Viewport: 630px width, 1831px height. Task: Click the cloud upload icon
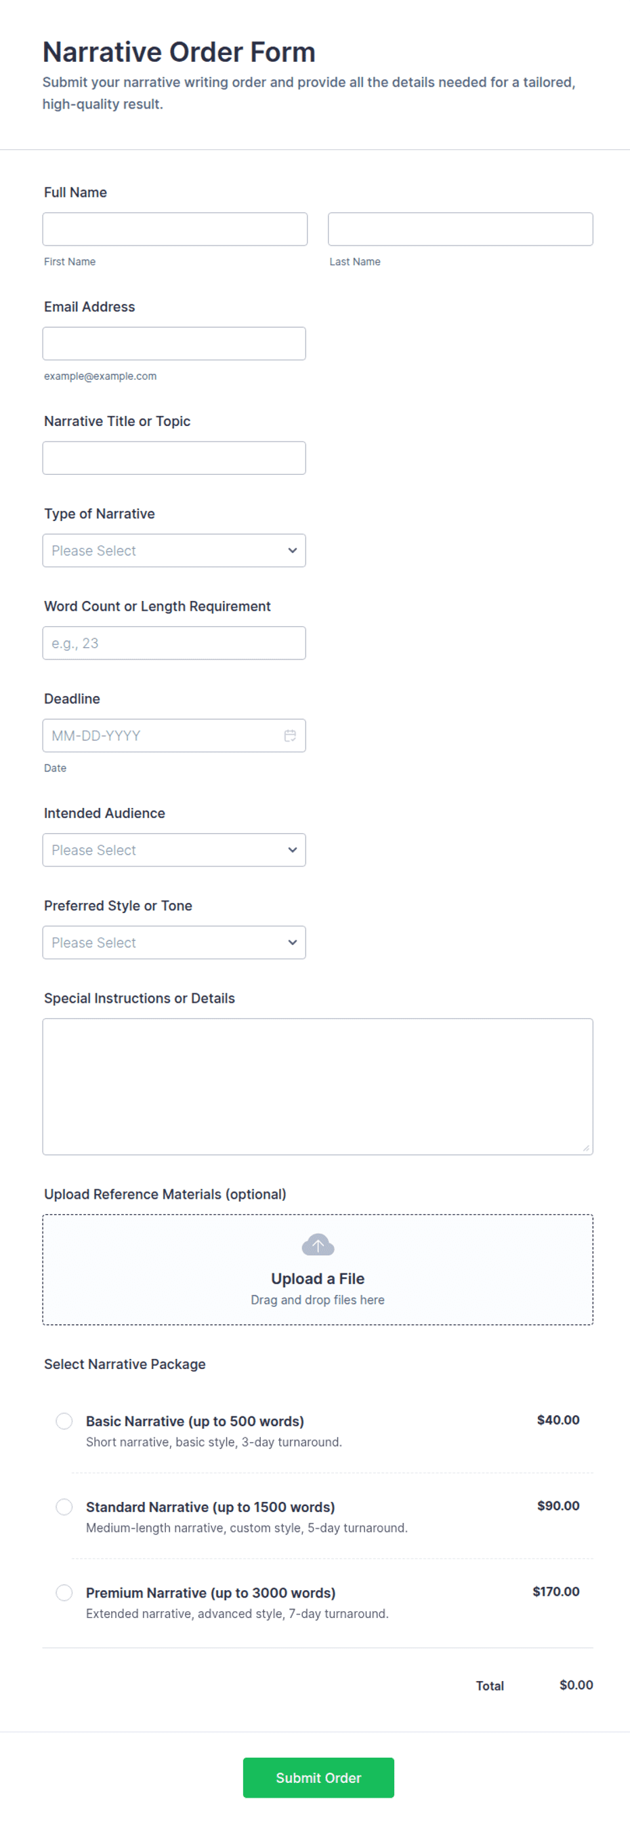pos(318,1245)
